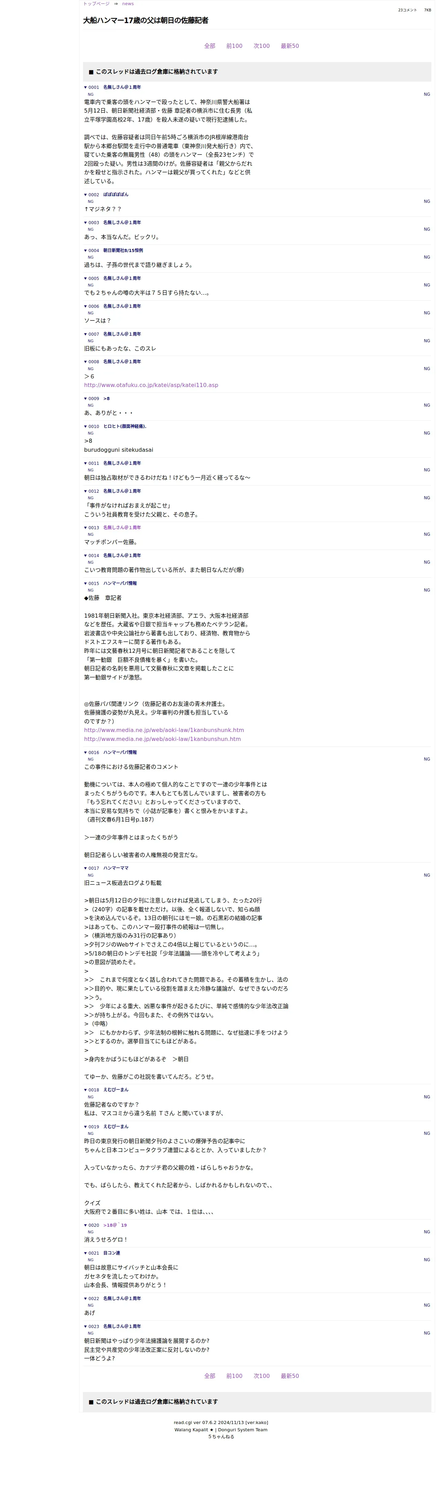The width and height of the screenshot is (442, 1496).
Task: Open the 1kanbunshunk.htm link in post 0015
Action: point(164,730)
